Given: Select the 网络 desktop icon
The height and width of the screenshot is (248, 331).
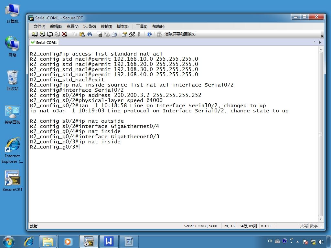Looking at the screenshot, I should (x=13, y=46).
